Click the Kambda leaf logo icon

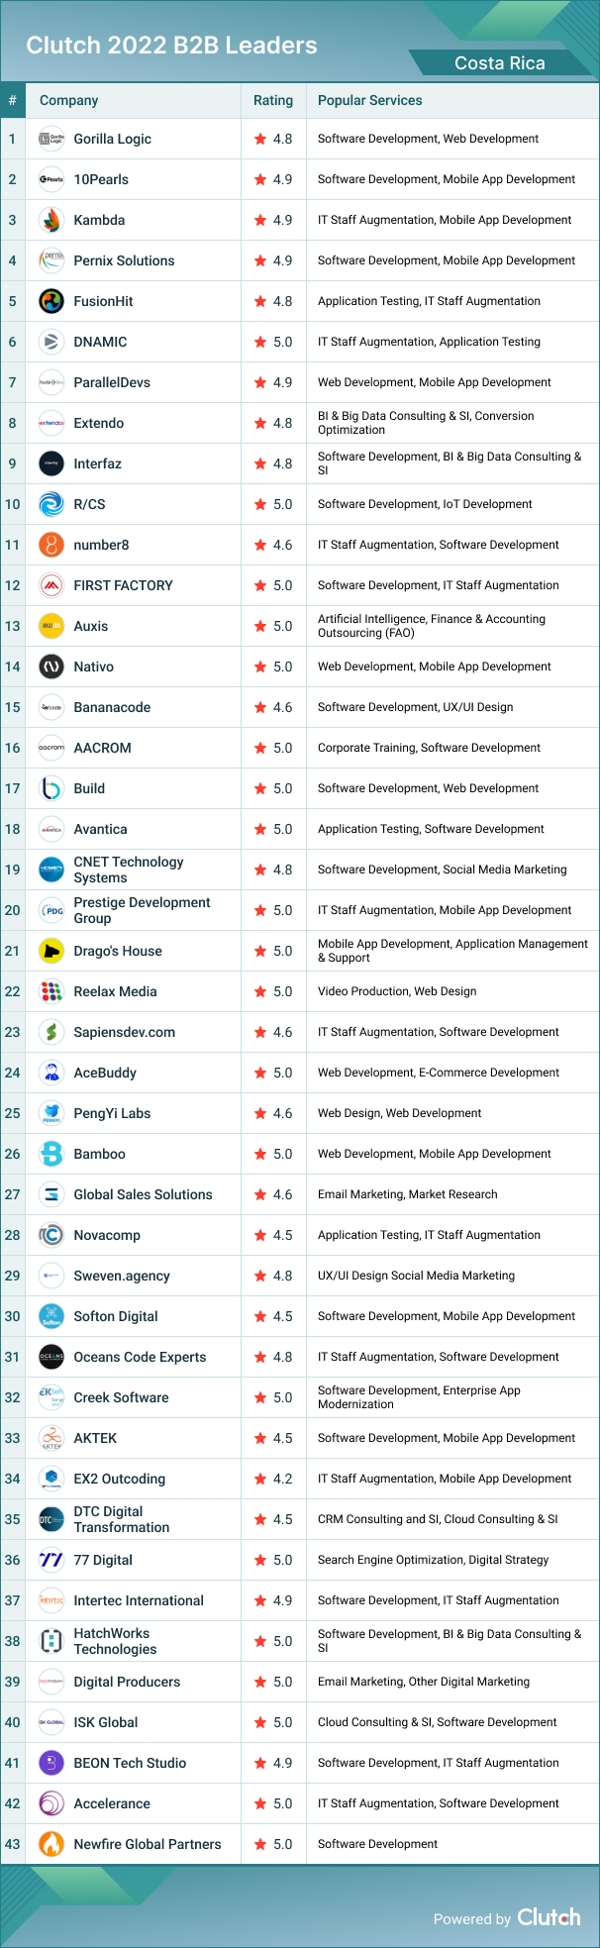click(x=51, y=220)
